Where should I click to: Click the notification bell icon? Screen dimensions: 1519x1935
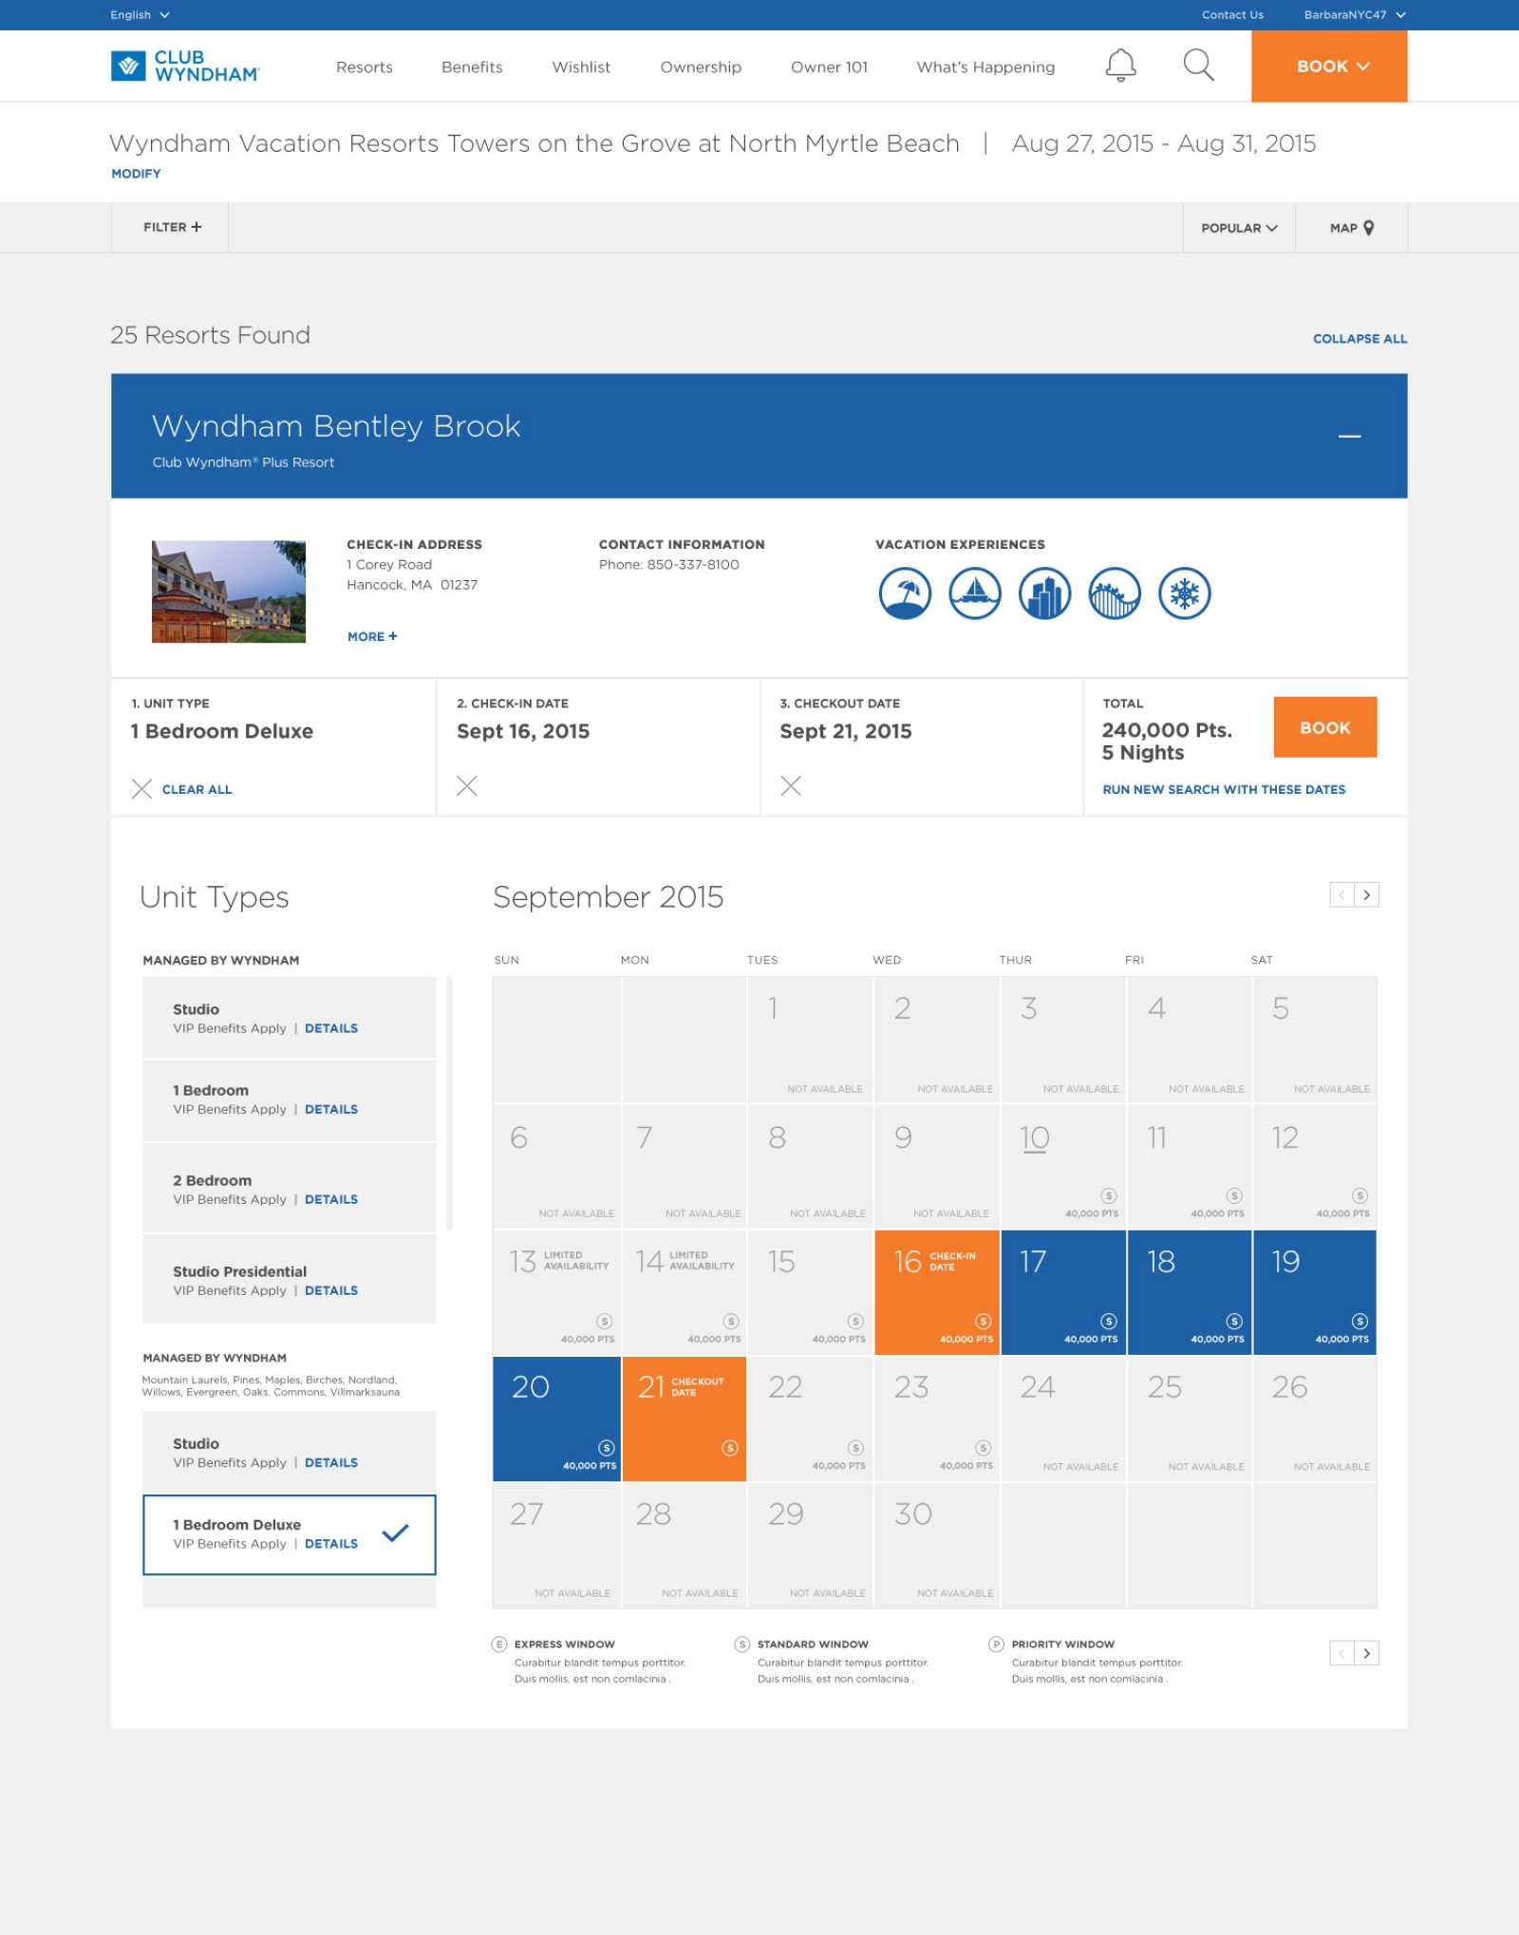(1120, 66)
